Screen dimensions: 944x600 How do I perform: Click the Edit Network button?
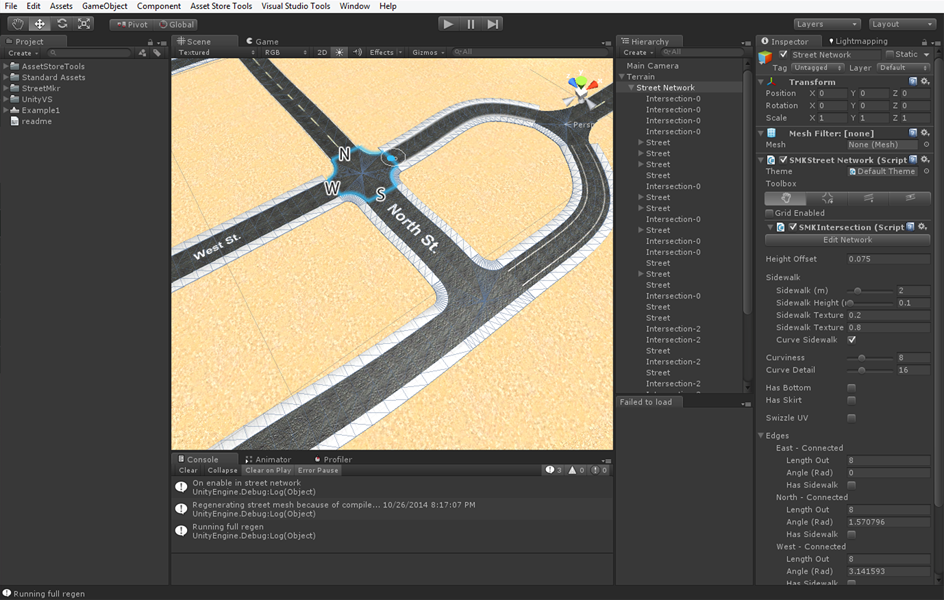[847, 240]
